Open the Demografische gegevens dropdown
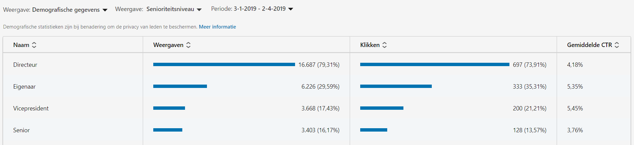The image size is (634, 145). (x=66, y=10)
